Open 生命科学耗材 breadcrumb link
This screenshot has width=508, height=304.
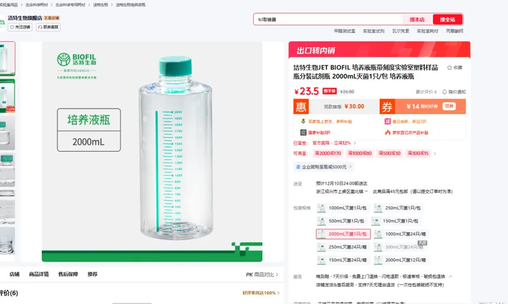[x=37, y=5]
